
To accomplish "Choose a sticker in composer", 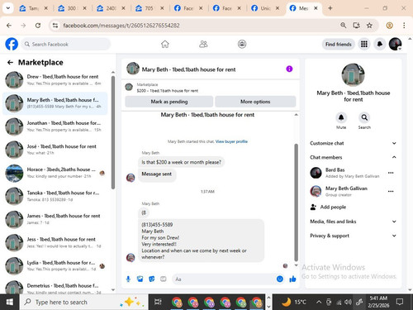I will [152, 279].
